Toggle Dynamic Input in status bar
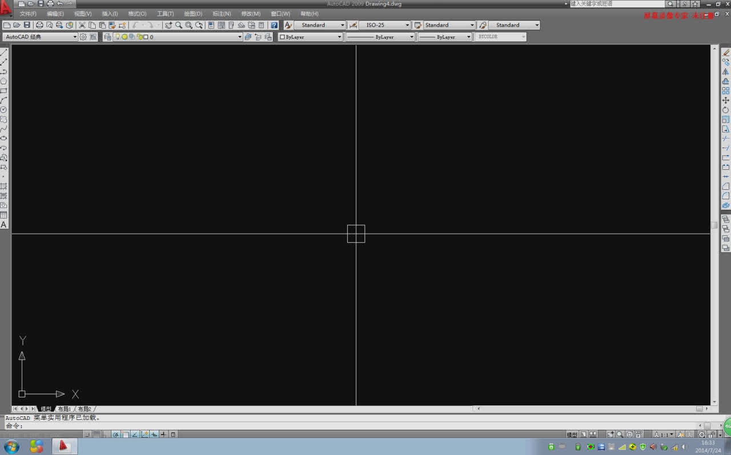Image resolution: width=731 pixels, height=455 pixels. click(154, 434)
